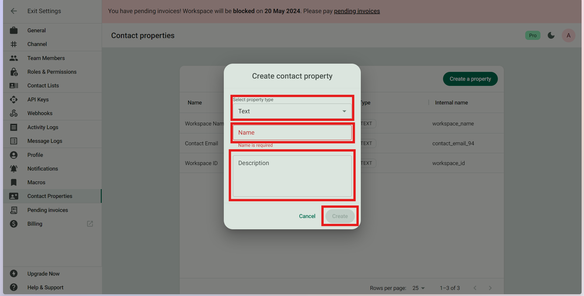Click the Billing external link icon

(x=90, y=224)
